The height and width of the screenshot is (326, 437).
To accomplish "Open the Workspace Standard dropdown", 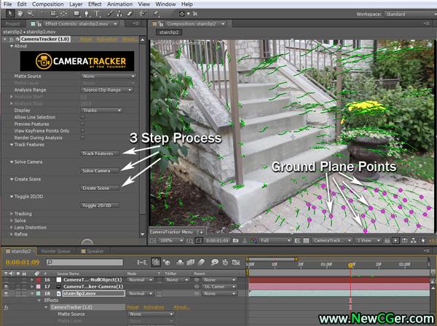I will (410, 14).
